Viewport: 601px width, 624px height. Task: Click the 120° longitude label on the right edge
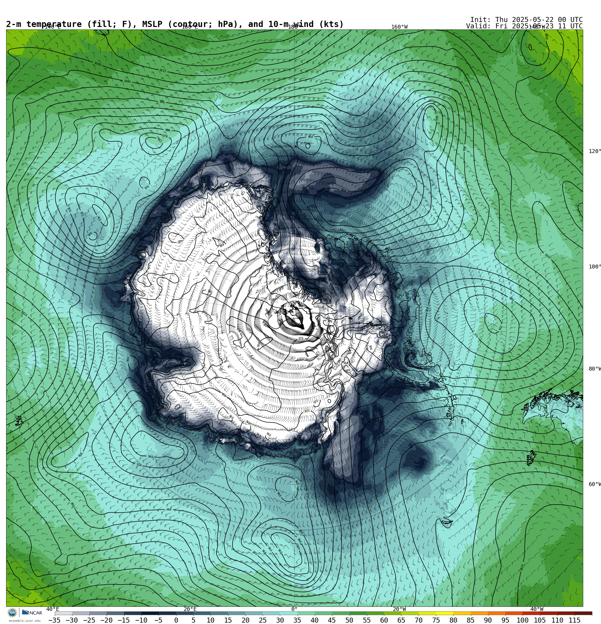tap(595, 151)
